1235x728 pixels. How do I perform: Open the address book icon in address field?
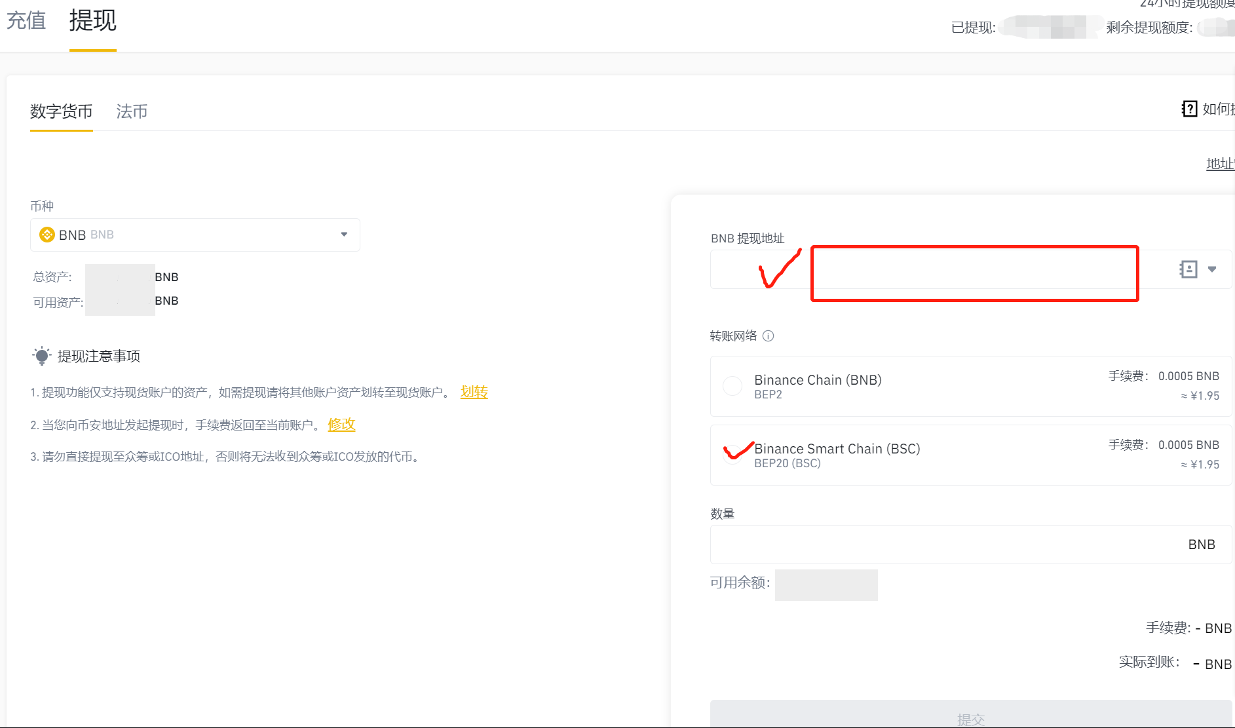coord(1188,269)
